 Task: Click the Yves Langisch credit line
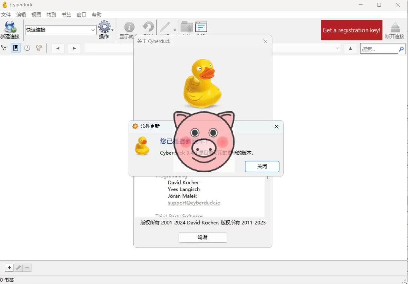(184, 189)
